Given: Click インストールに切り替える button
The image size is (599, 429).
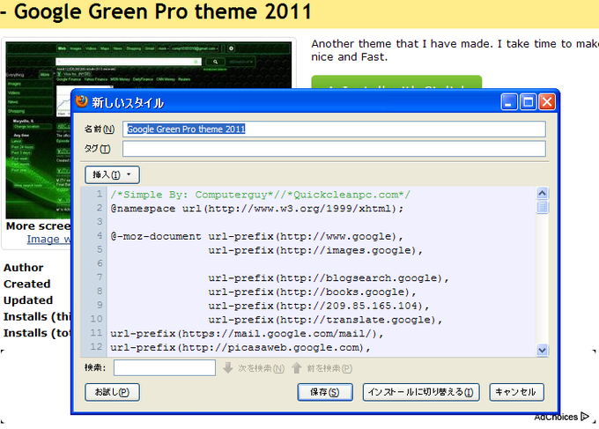Looking at the screenshot, I should (420, 392).
